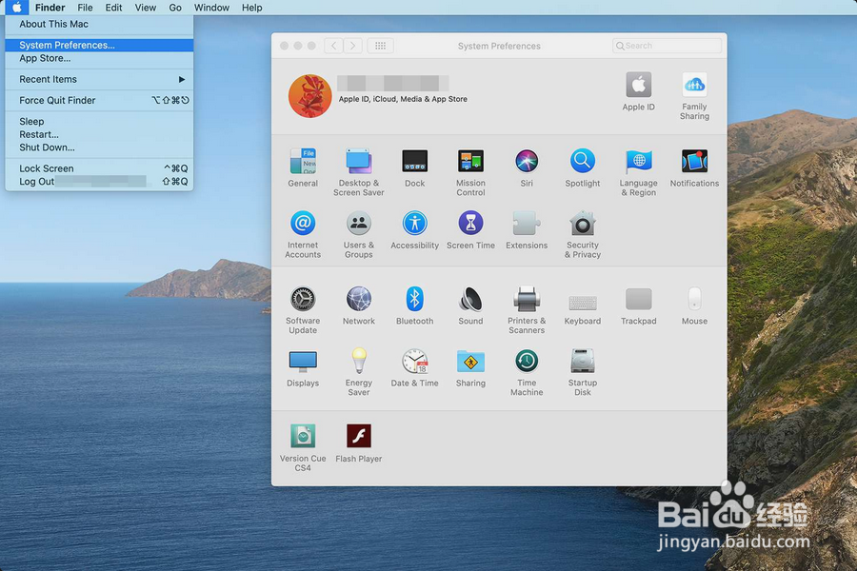Click the System Preferences search field
The image size is (857, 571).
pyautogui.click(x=667, y=46)
